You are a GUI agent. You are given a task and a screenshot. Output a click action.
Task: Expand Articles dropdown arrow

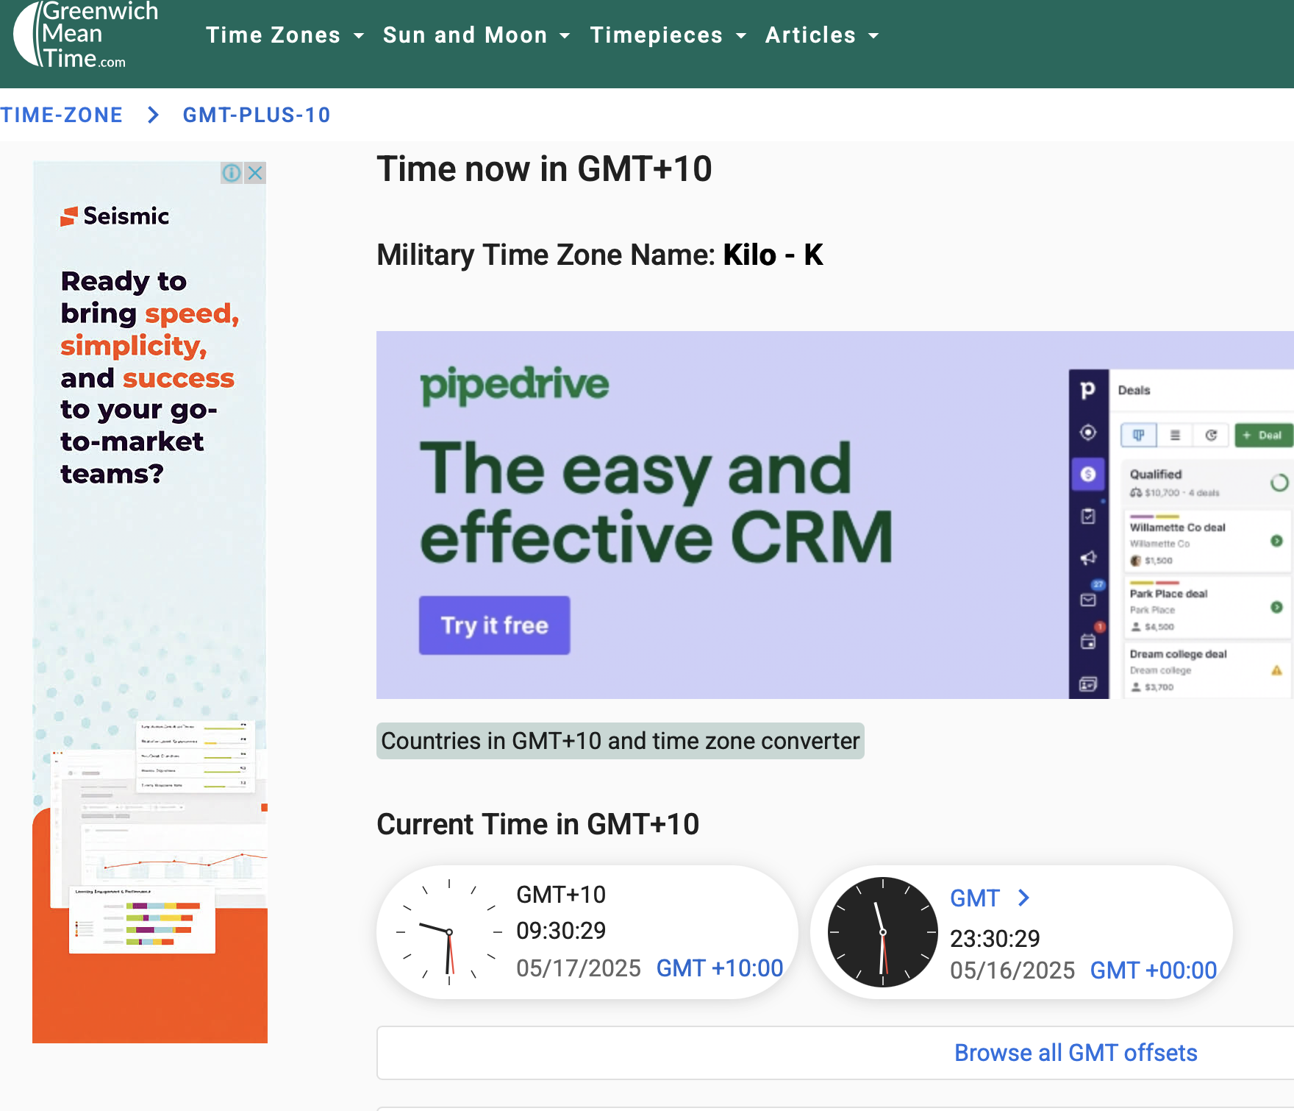click(873, 35)
